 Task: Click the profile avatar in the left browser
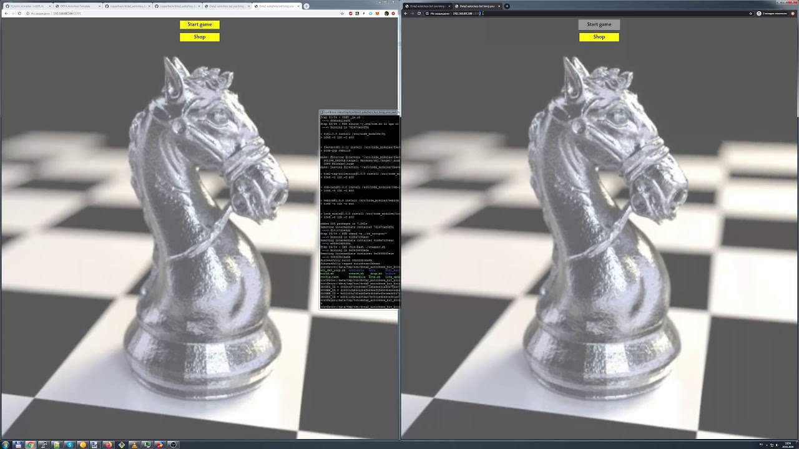(x=386, y=13)
